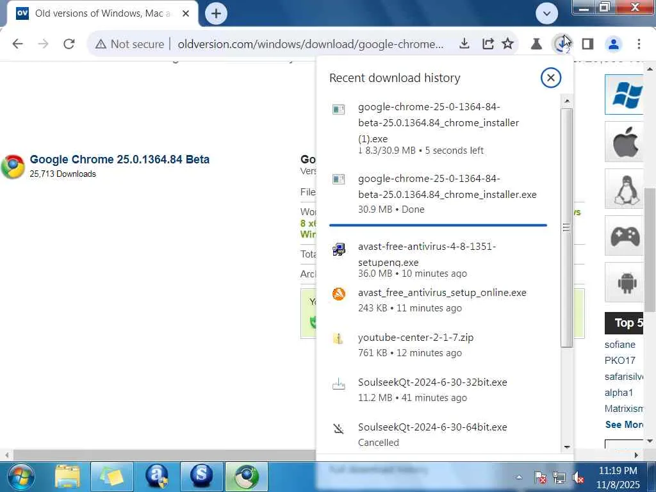Image resolution: width=656 pixels, height=492 pixels.
Task: Click the install/download icon in address bar
Action: point(464,44)
